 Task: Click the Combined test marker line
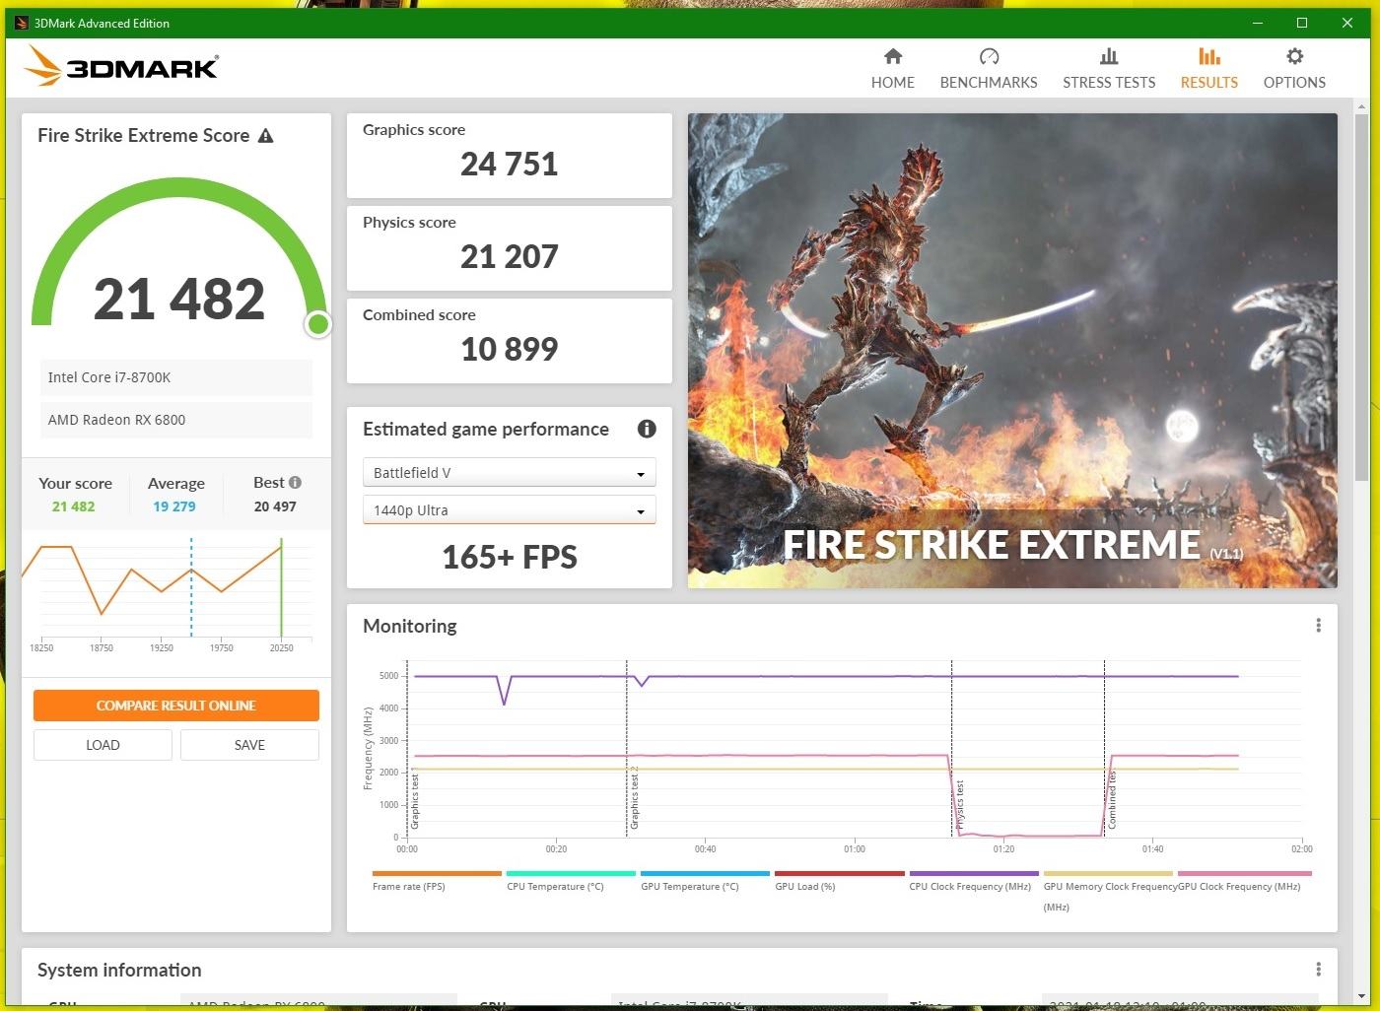(1104, 749)
